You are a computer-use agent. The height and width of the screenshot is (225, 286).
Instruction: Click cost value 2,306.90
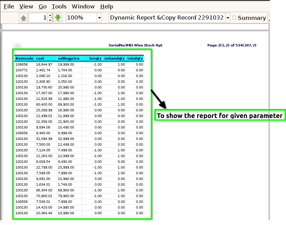tap(43, 82)
